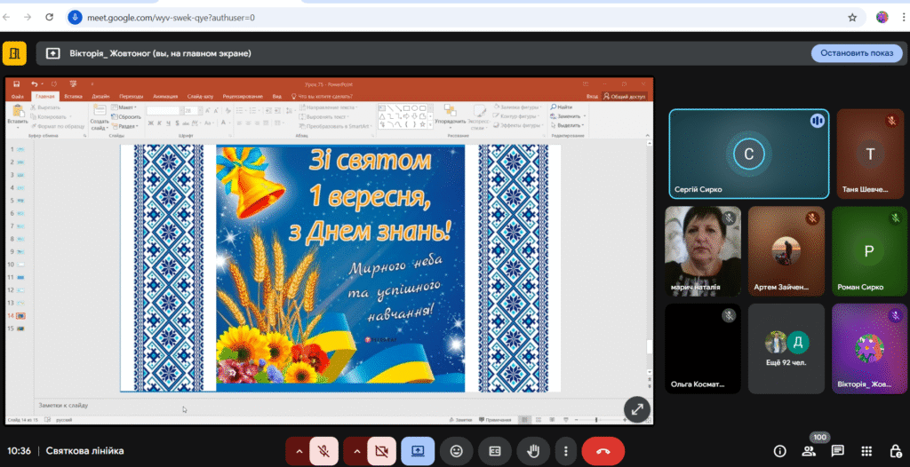Open host controls lock icon

894,451
